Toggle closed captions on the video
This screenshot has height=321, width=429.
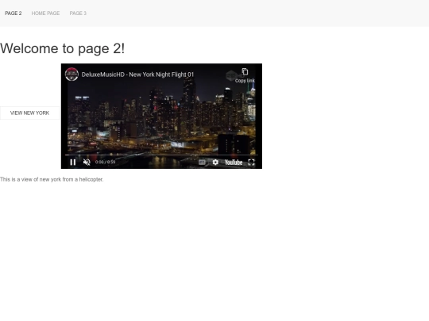click(202, 162)
